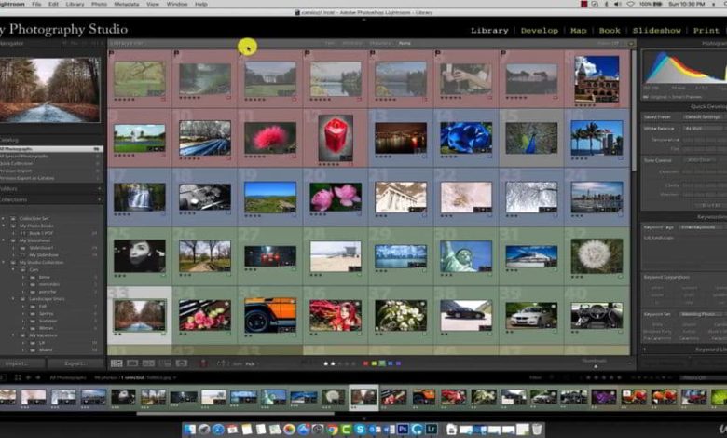This screenshot has width=727, height=438.
Task: Click the dandelion thumbnail in grid
Action: click(597, 256)
